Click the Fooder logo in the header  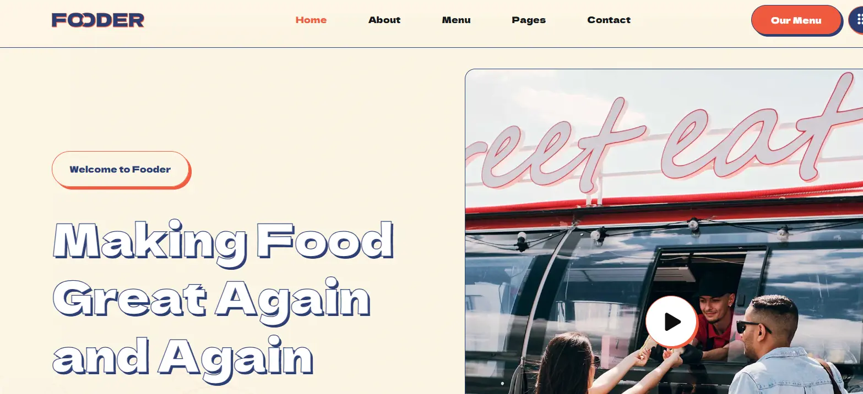tap(98, 20)
